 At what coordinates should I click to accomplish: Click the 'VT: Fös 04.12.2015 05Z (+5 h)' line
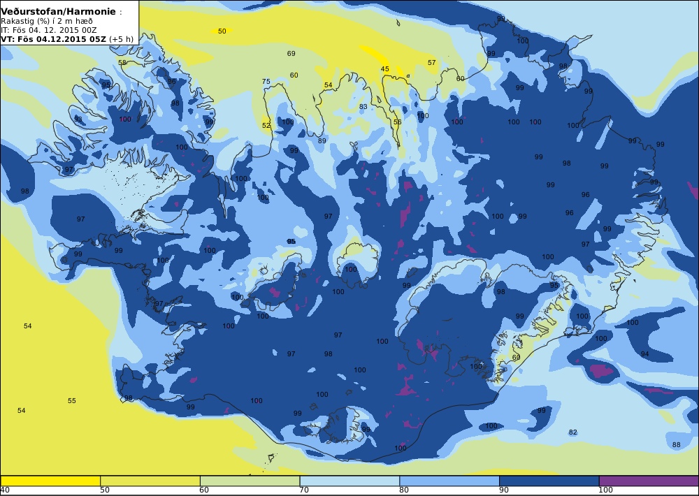tap(67, 38)
